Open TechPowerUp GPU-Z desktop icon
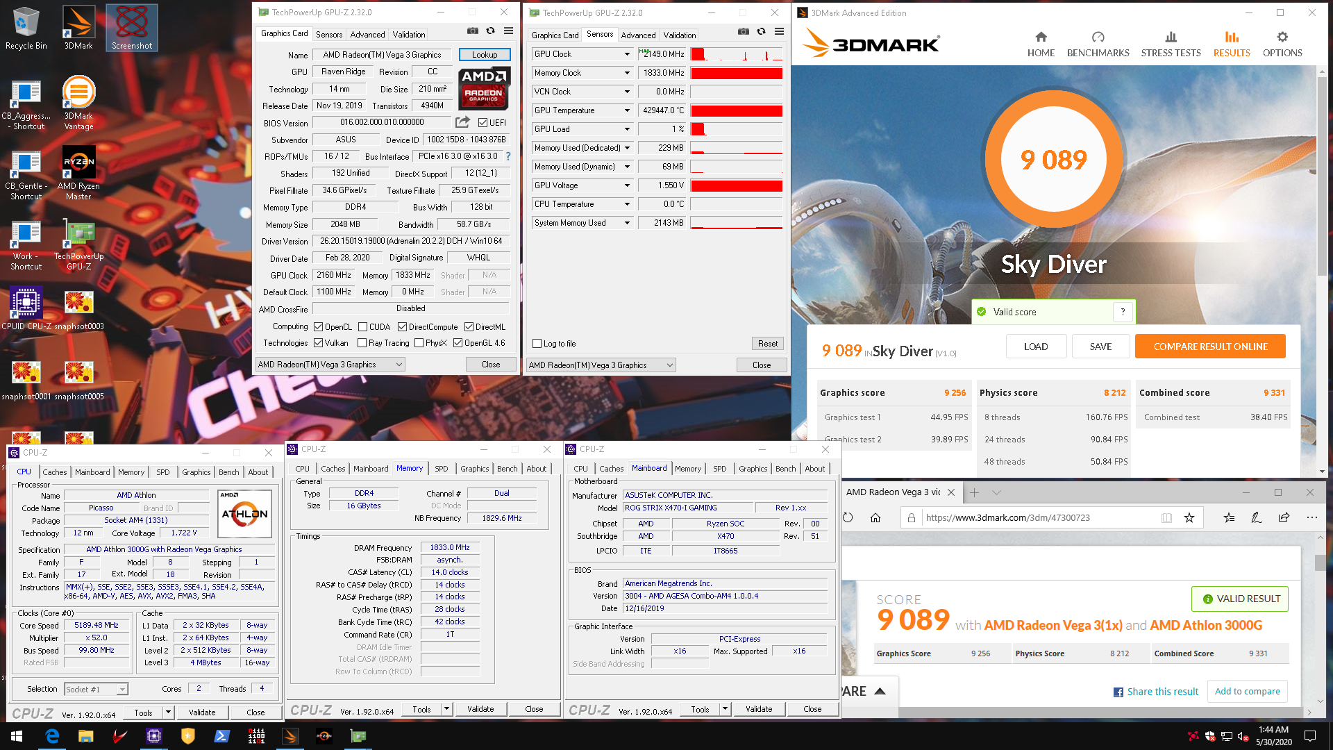The height and width of the screenshot is (750, 1333). [x=79, y=243]
